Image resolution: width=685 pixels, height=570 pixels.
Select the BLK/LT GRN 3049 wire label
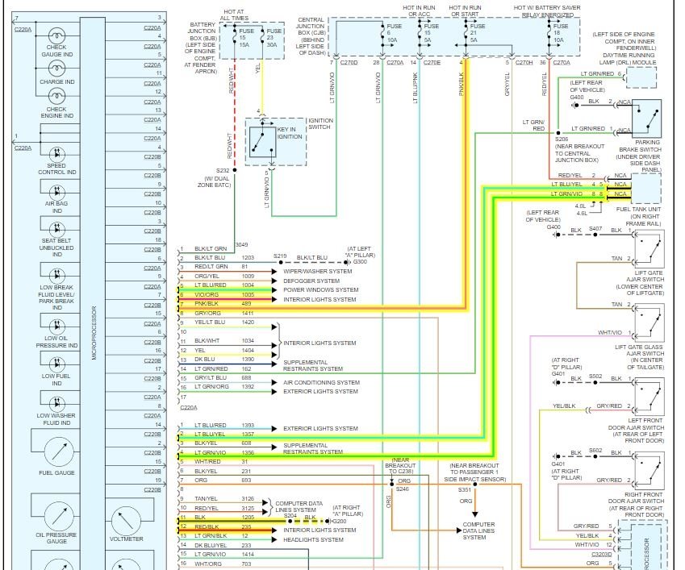[222, 247]
